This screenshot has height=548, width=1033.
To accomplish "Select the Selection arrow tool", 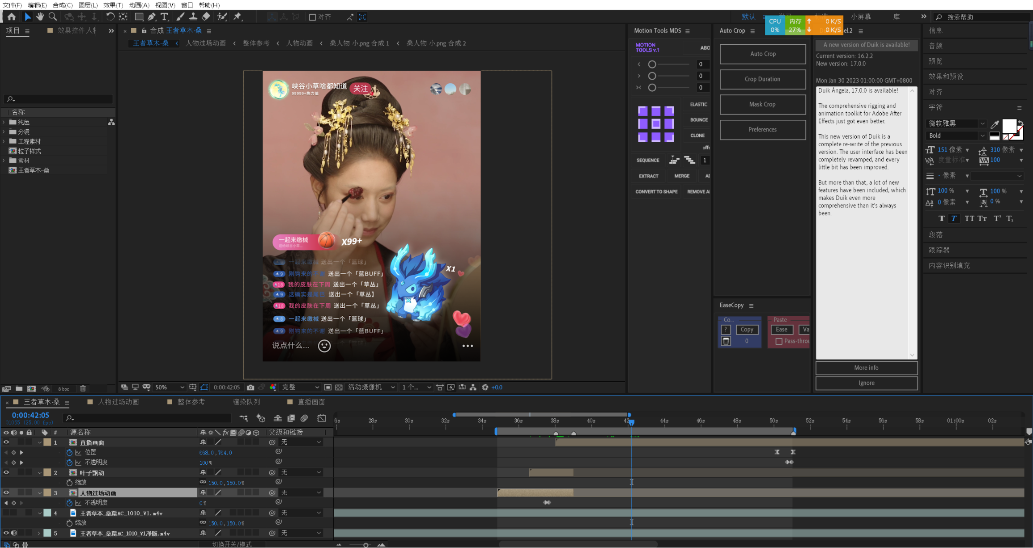I will coord(28,17).
